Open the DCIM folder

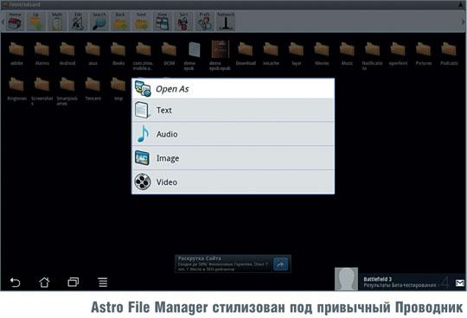169,54
